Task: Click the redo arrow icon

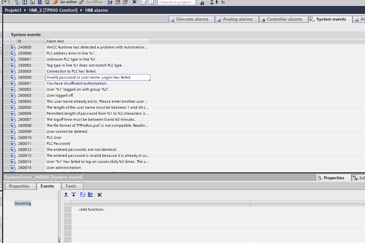Action: [3, 2]
